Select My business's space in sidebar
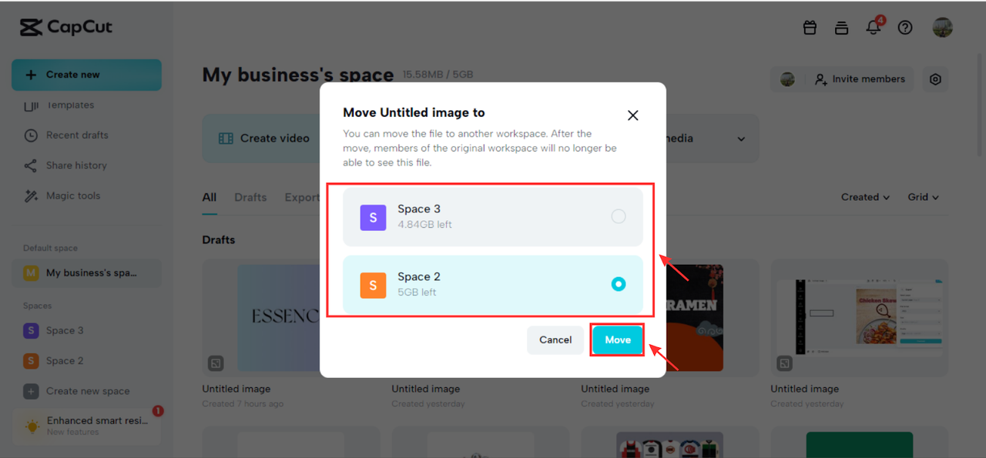 pyautogui.click(x=86, y=273)
